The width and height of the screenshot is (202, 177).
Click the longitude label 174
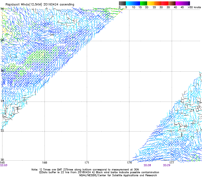(x=129, y=163)
